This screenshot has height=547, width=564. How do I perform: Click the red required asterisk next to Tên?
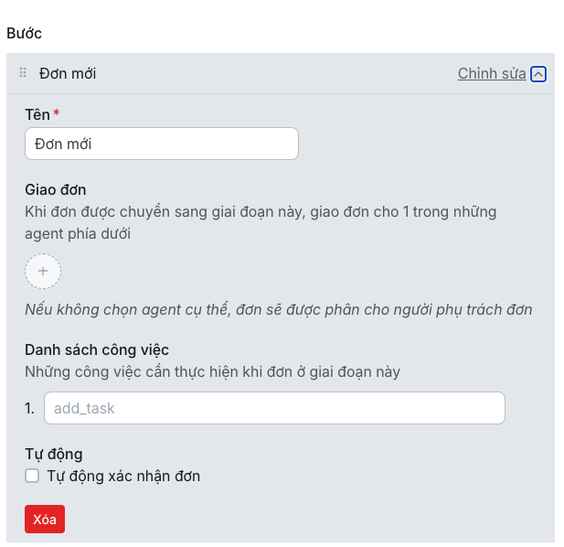(57, 113)
